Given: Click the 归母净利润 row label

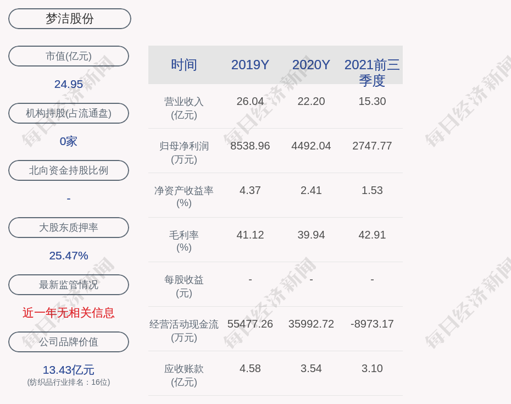Looking at the screenshot, I should coord(184,152).
